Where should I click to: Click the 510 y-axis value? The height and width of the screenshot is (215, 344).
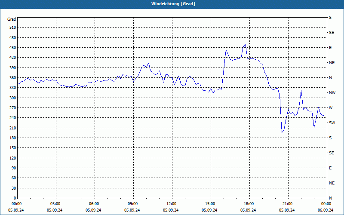[13, 28]
